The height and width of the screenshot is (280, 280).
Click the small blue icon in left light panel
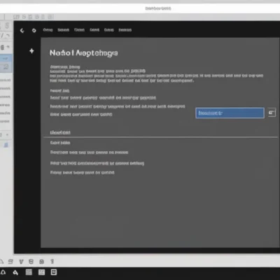point(6,145)
